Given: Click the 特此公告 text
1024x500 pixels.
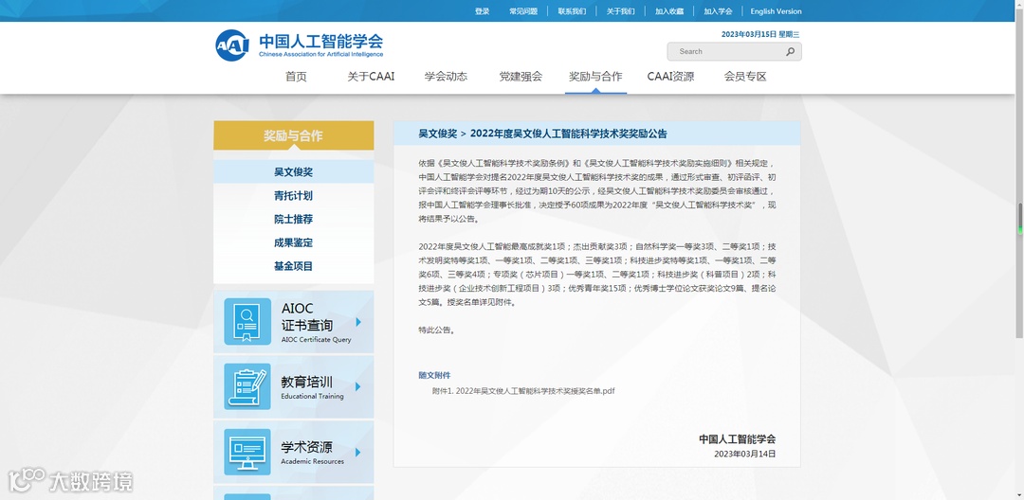Looking at the screenshot, I should tap(436, 330).
